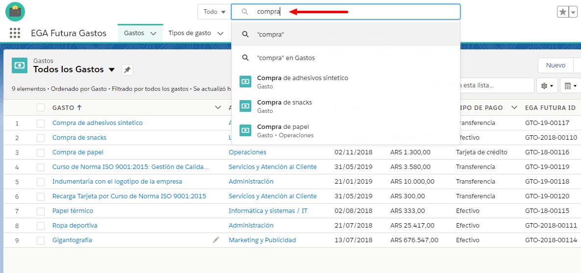Open the Todo search scope dropdown

(x=214, y=12)
